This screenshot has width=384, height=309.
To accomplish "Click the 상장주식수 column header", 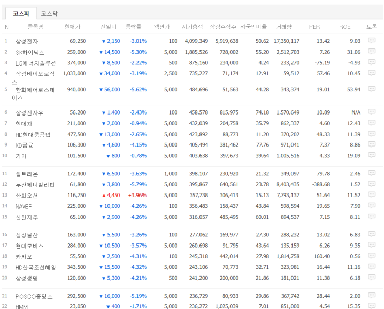I will (223, 27).
